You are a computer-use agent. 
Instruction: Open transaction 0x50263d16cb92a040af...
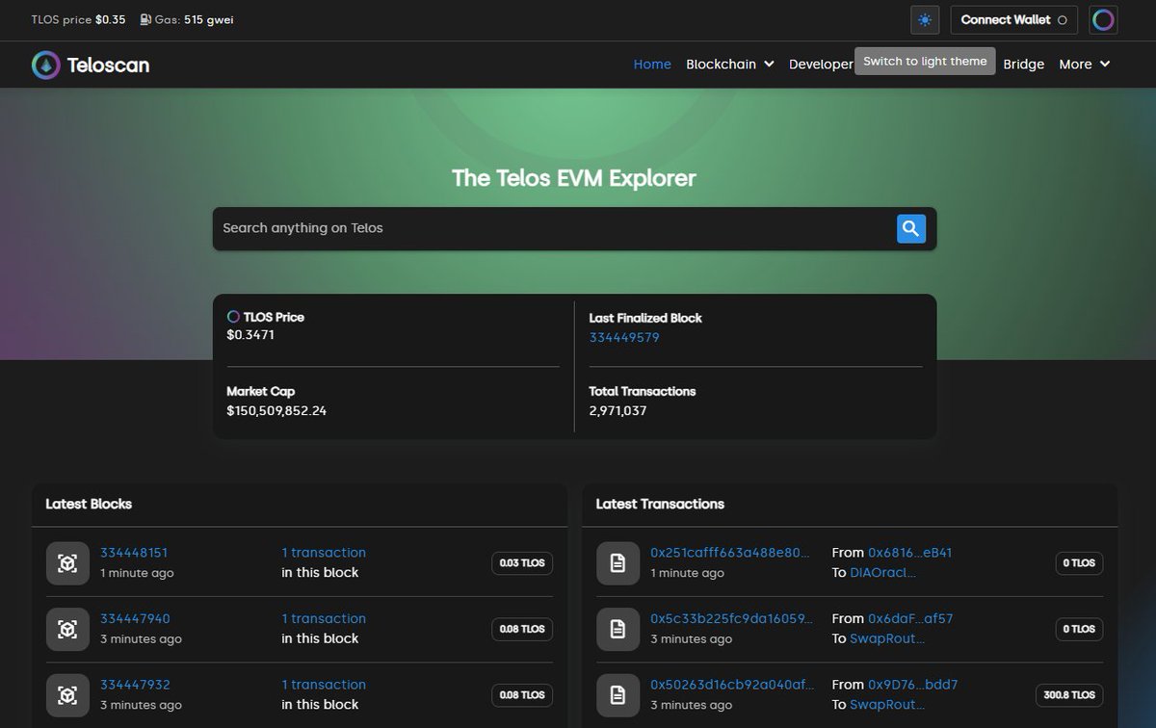pos(732,685)
